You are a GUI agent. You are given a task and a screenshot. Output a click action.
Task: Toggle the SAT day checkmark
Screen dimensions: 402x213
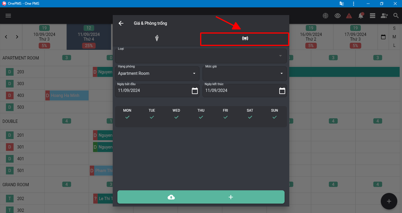click(x=250, y=117)
